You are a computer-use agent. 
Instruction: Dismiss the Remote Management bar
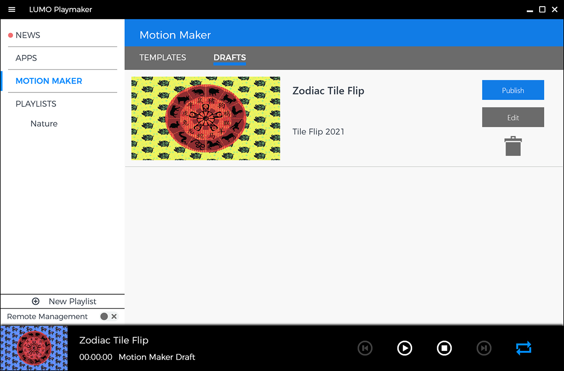tap(114, 317)
